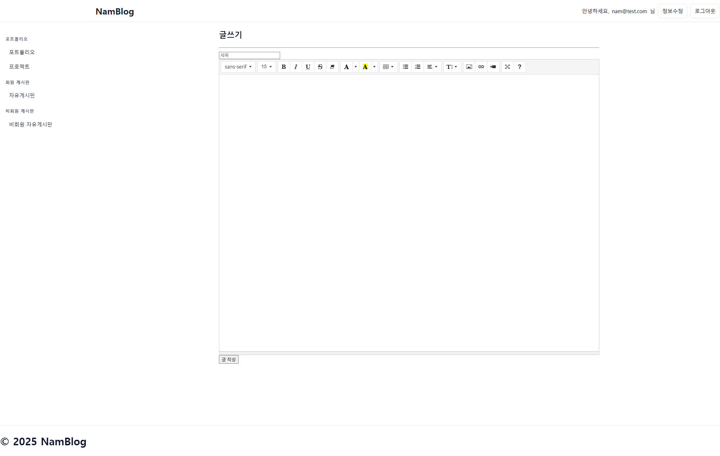The image size is (720, 456).
Task: Switch editor to fullscreen mode
Action: (507, 67)
